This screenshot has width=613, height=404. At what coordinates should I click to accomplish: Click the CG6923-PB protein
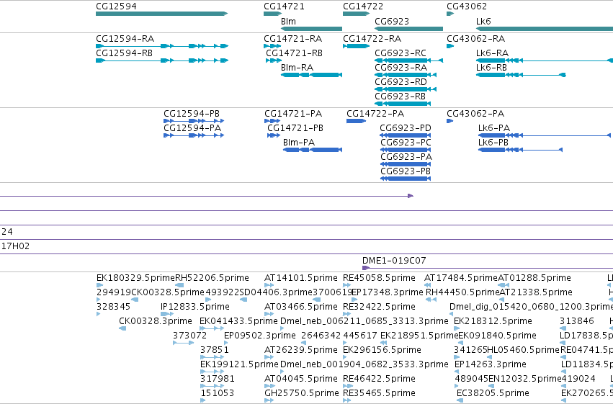[x=406, y=179]
